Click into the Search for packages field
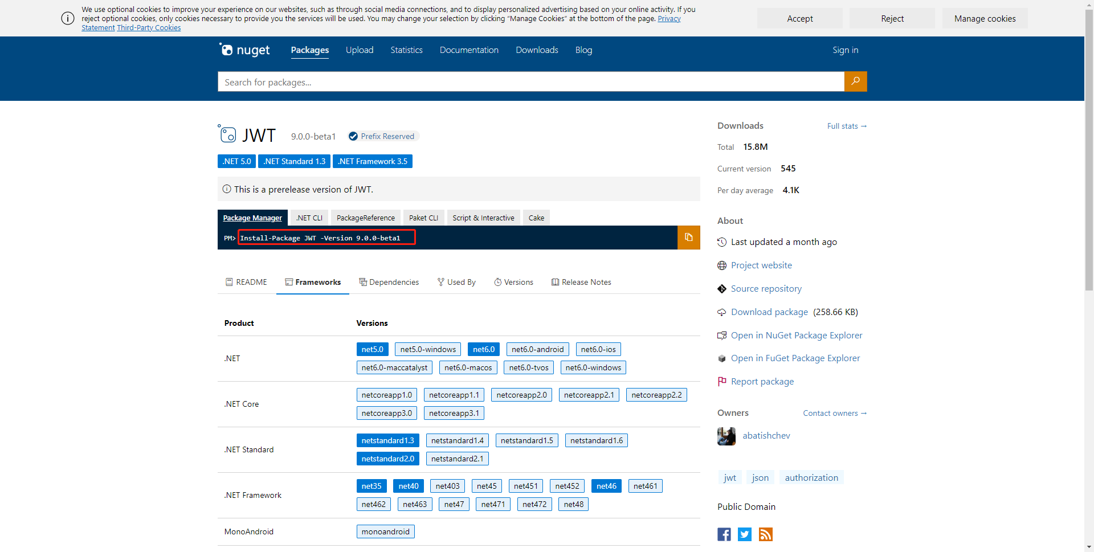 click(531, 81)
